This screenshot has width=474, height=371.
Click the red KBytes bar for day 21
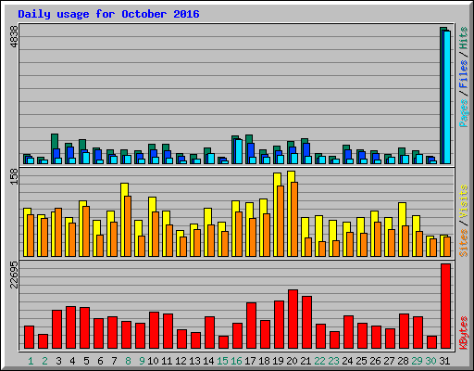coord(306,323)
